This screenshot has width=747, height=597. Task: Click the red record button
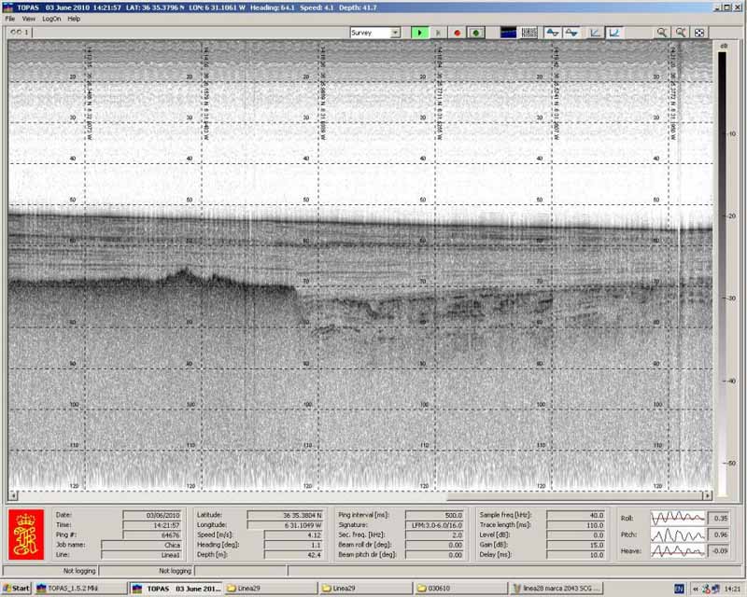[457, 33]
